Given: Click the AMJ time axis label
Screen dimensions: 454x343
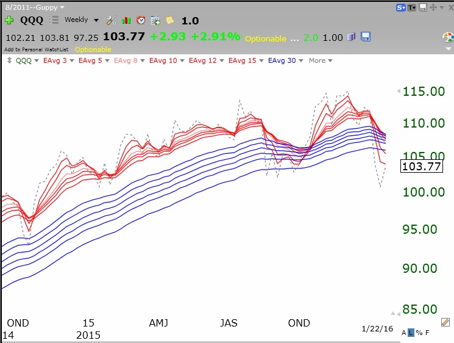Looking at the screenshot, I should 158,323.
